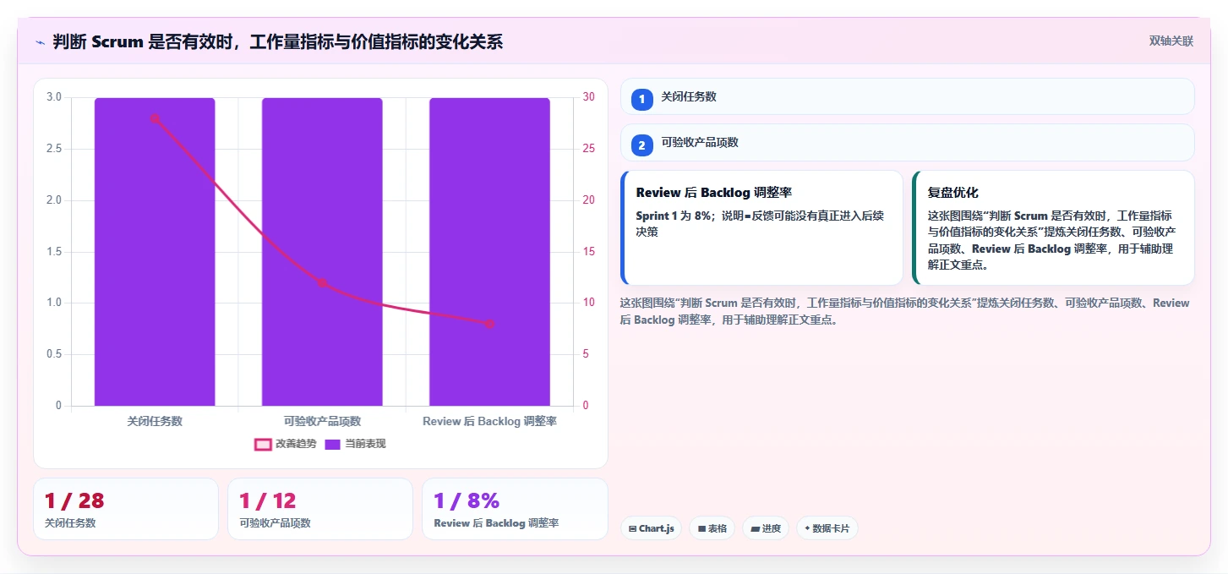Click the purple bar for 关闭任务数
This screenshot has height=574, width=1228.
pos(155,252)
